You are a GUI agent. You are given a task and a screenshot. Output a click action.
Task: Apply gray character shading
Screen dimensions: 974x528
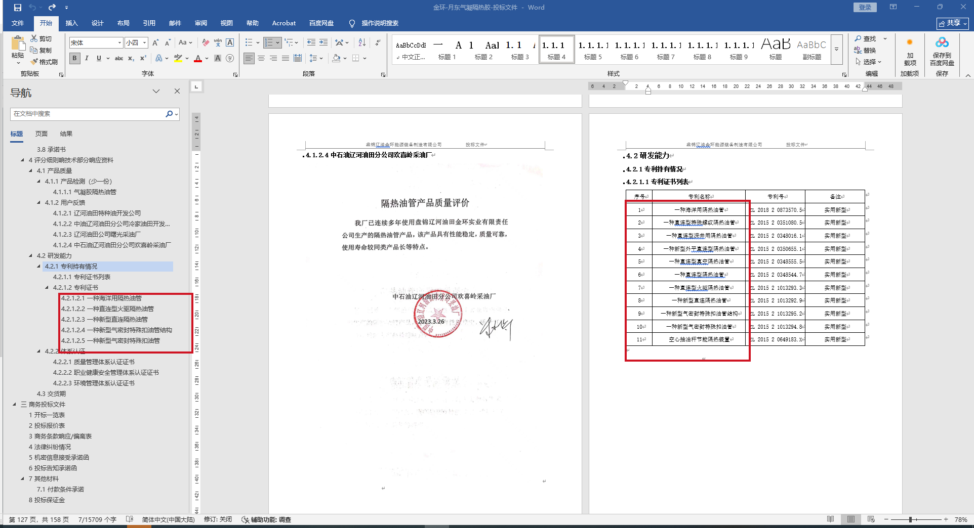(218, 58)
